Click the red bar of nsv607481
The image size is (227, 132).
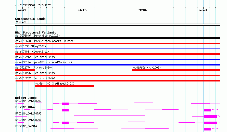[117, 54]
